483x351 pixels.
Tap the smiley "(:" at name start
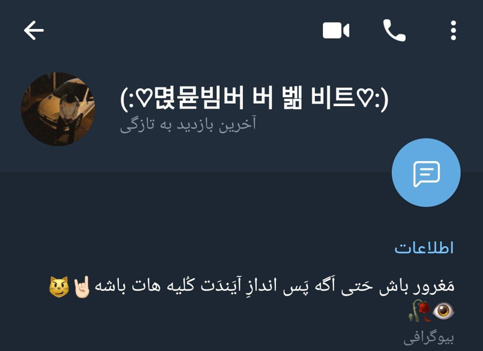tap(127, 99)
